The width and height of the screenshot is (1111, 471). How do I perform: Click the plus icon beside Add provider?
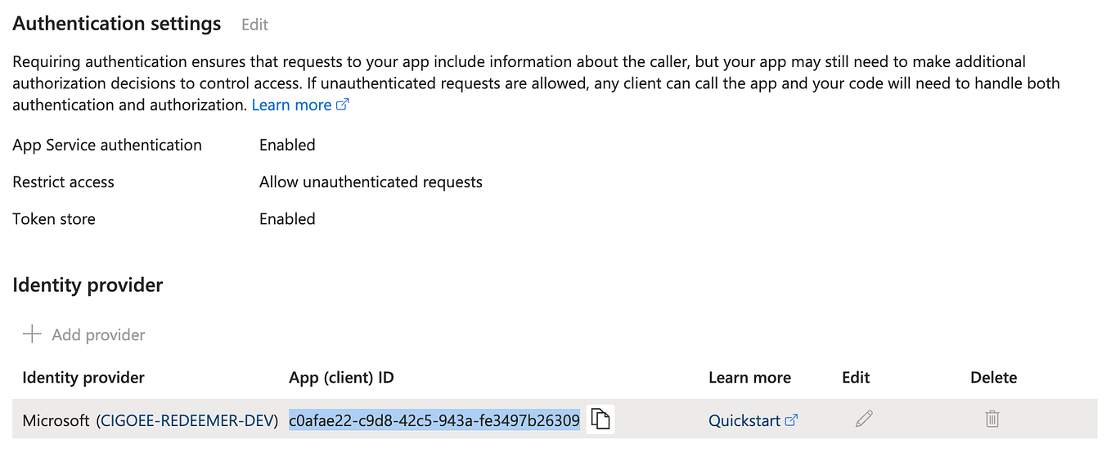(31, 334)
